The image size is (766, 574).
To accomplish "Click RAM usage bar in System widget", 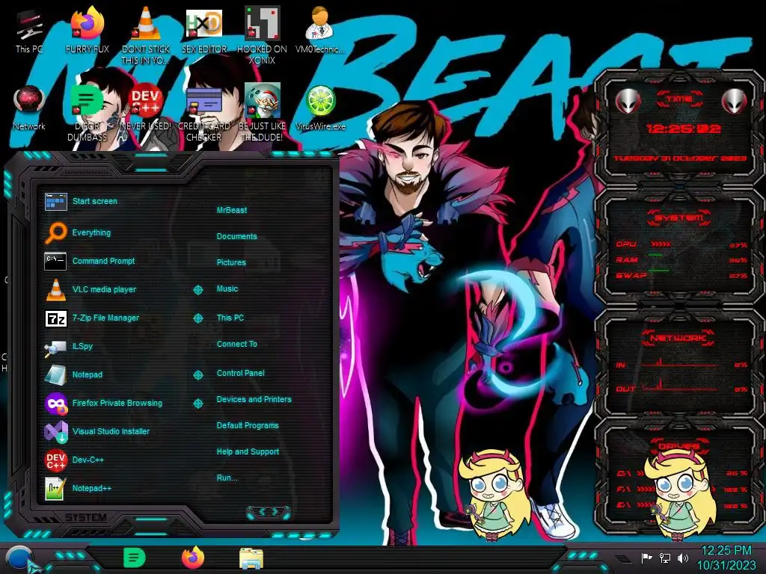I will 655,256.
